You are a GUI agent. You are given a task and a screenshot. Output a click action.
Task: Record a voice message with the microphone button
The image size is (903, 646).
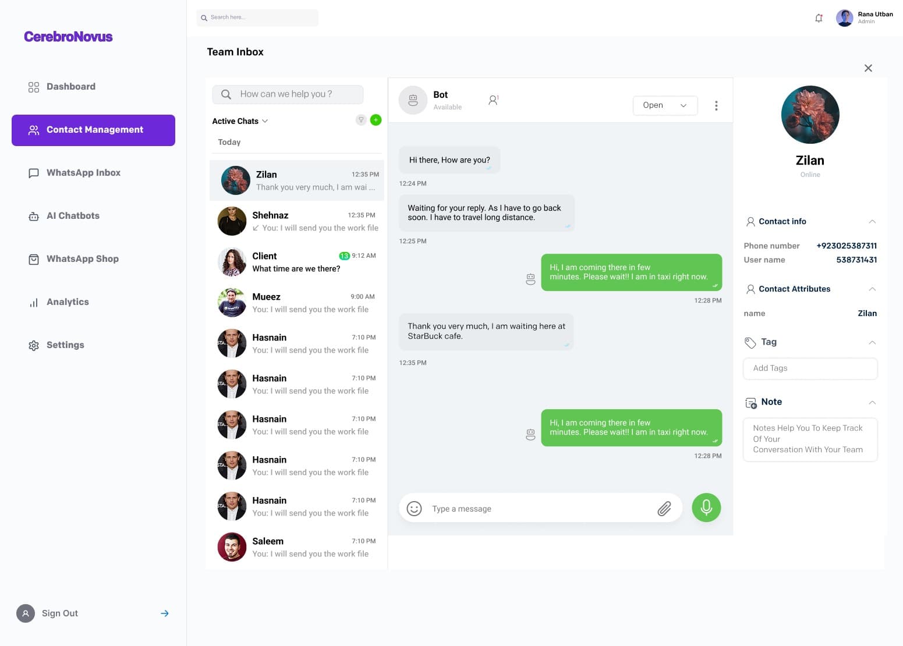click(706, 507)
